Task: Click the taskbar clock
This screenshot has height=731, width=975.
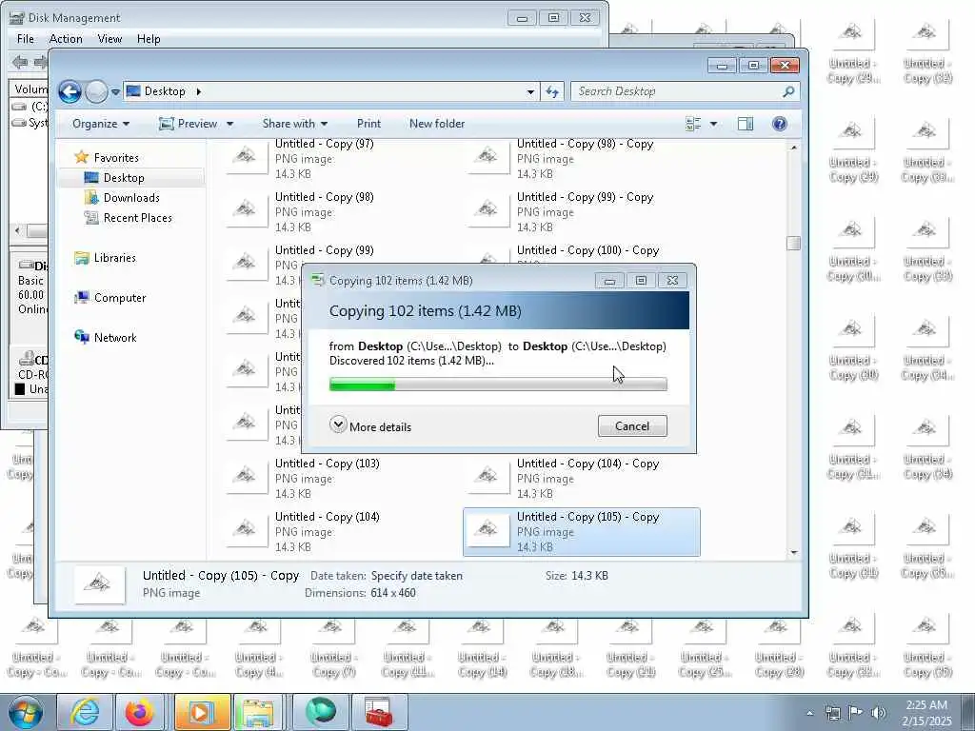Action: tap(926, 713)
